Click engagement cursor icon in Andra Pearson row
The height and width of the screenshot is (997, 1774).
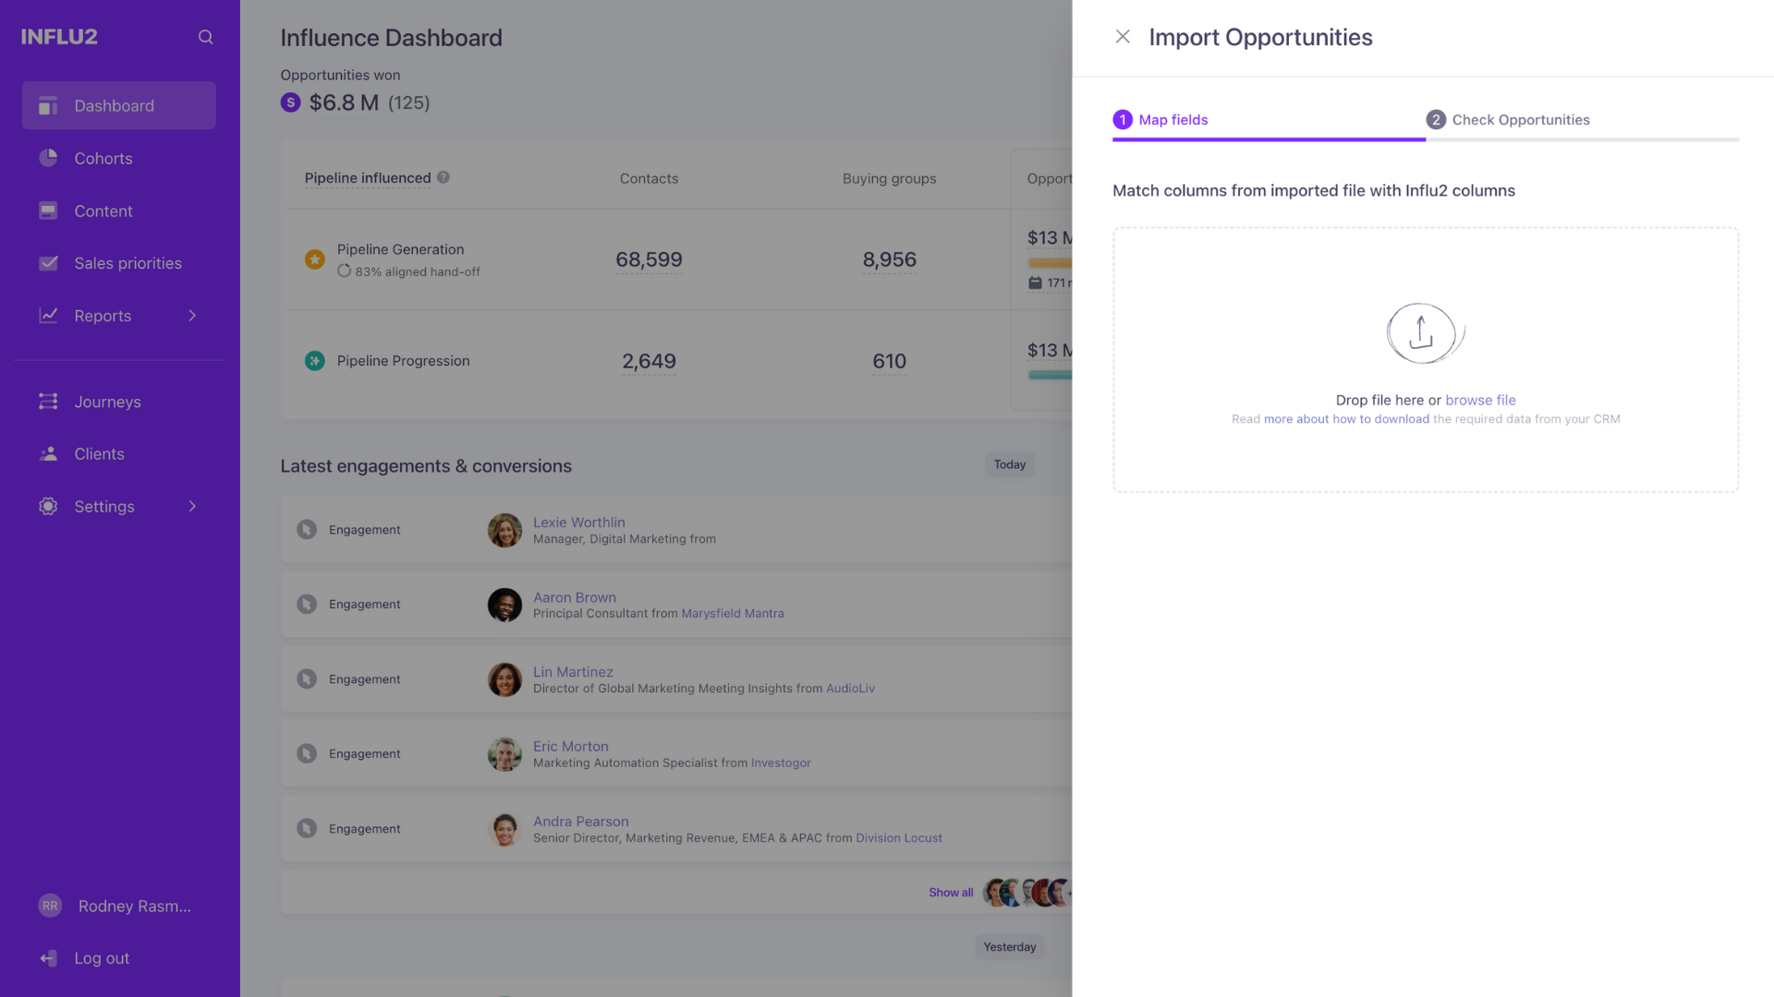pos(307,829)
